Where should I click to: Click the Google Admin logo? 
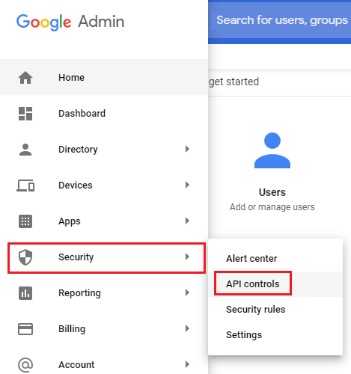[x=70, y=22]
